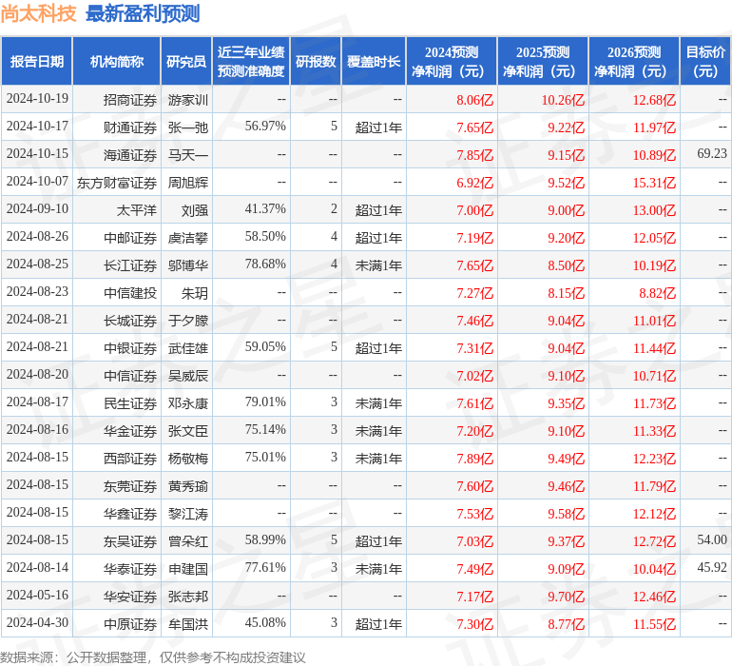The height and width of the screenshot is (666, 732).
Task: Click the 目标价 column header
Action: click(705, 61)
